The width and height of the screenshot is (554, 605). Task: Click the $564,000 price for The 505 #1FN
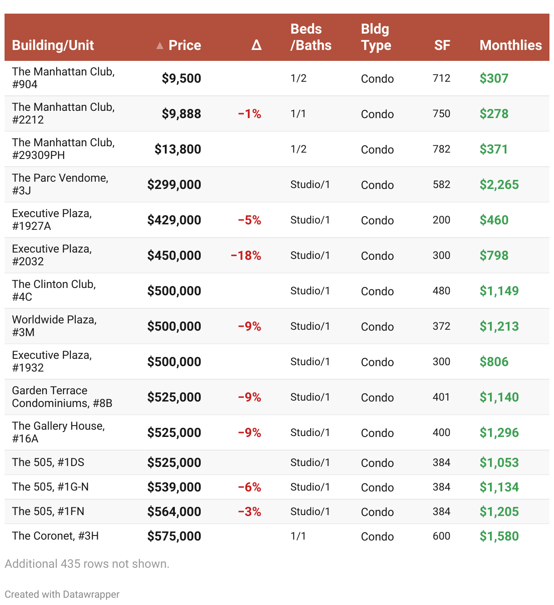pos(174,512)
